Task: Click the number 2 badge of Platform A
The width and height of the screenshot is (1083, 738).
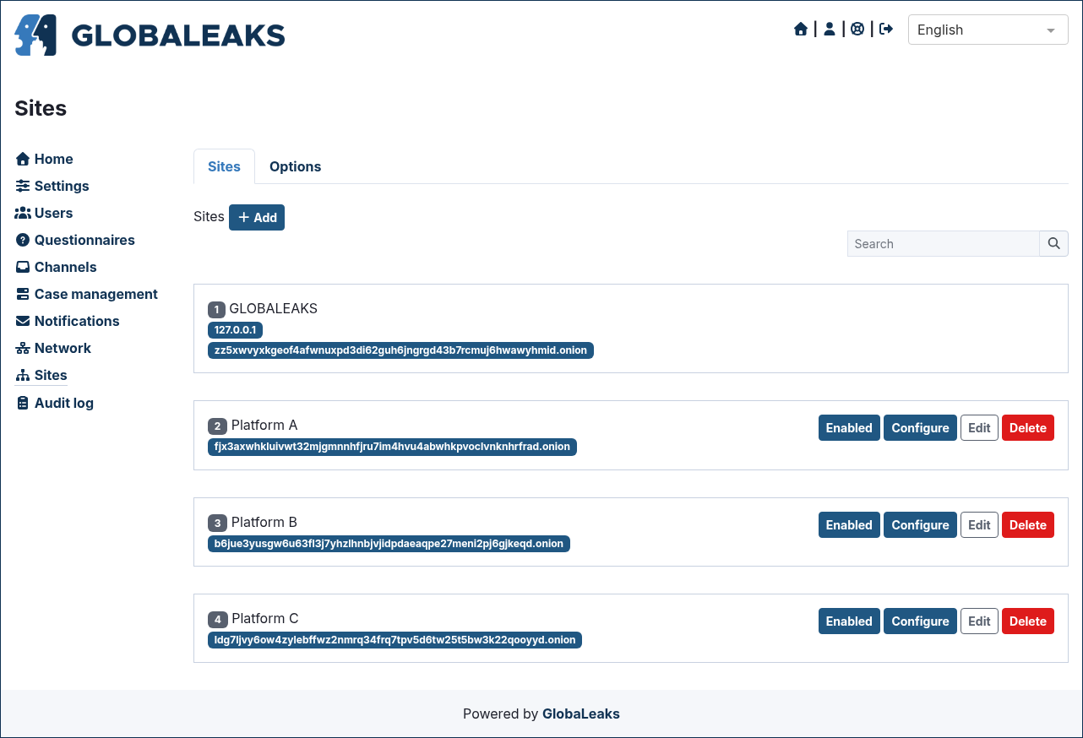Action: point(217,426)
